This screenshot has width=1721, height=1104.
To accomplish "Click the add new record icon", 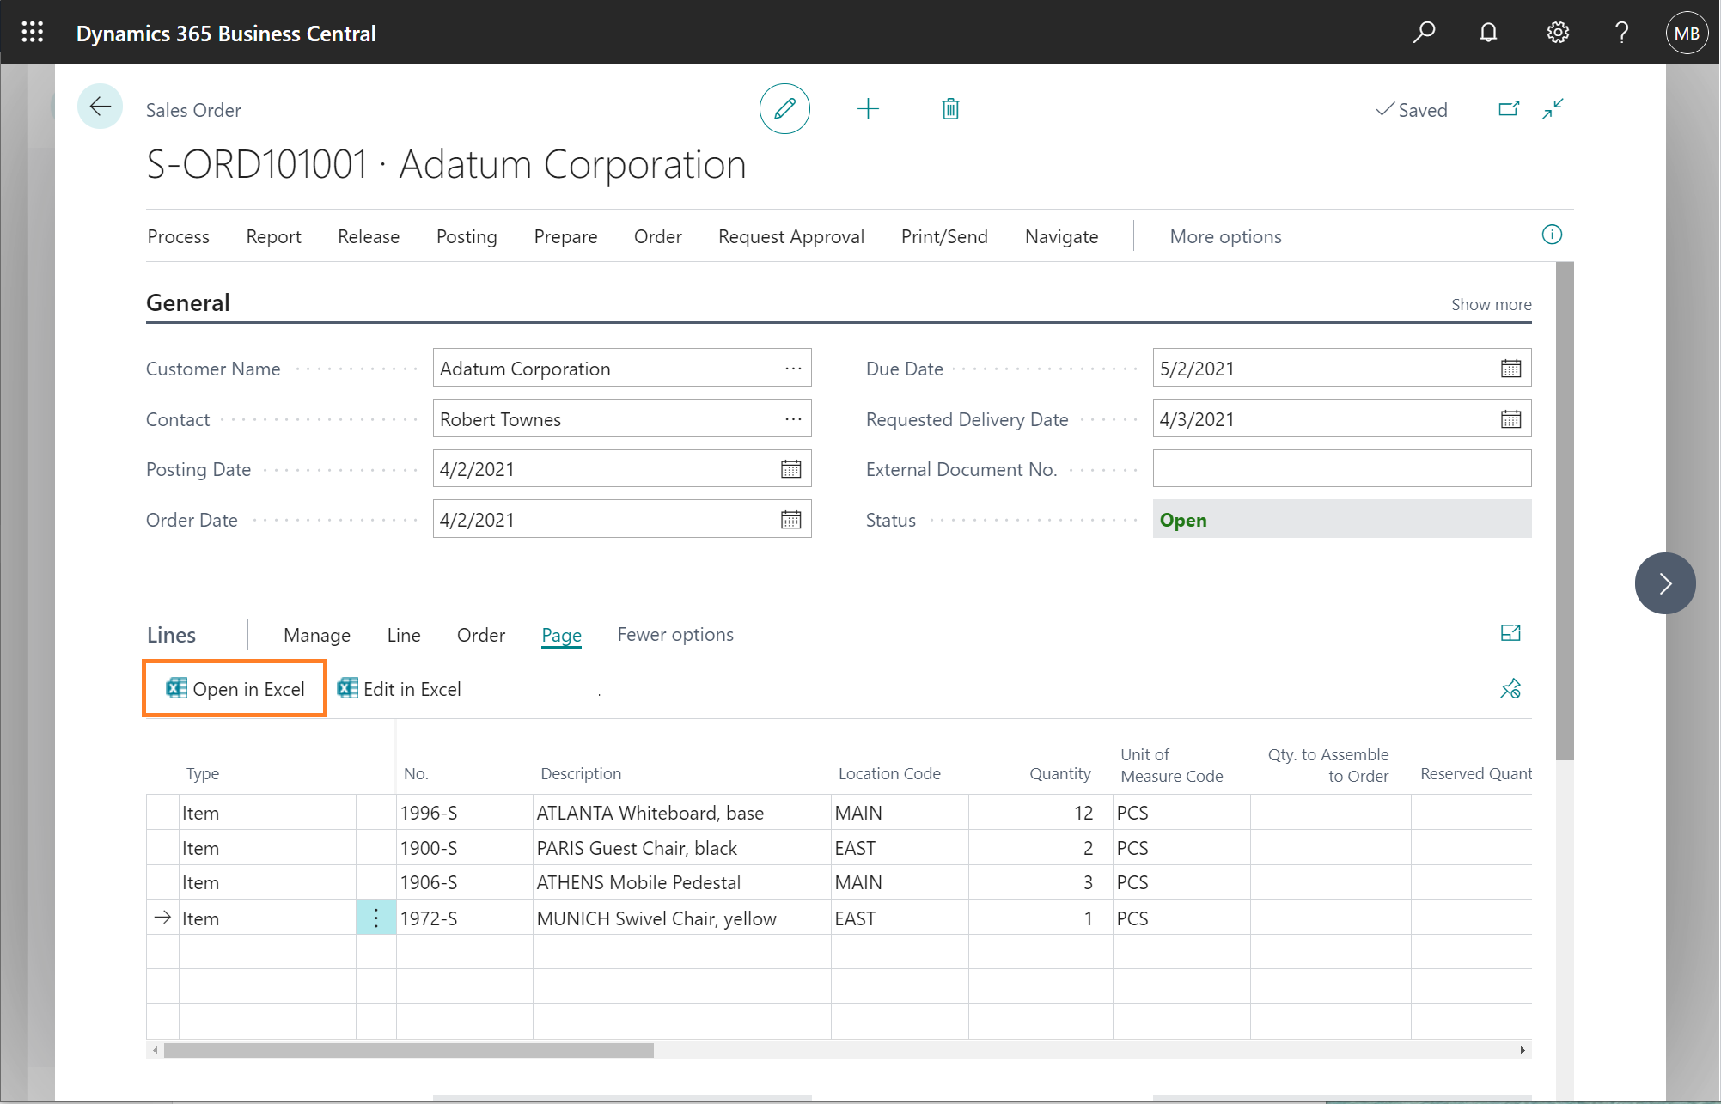I will 868,109.
